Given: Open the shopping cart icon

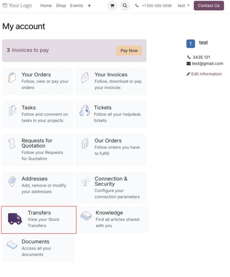Looking at the screenshot, I should (x=112, y=6).
